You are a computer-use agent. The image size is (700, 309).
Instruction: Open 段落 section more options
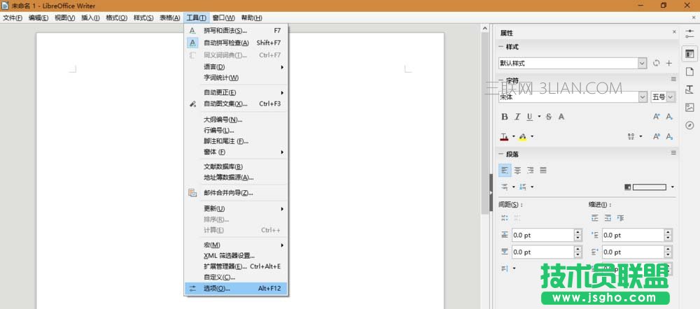coord(673,153)
